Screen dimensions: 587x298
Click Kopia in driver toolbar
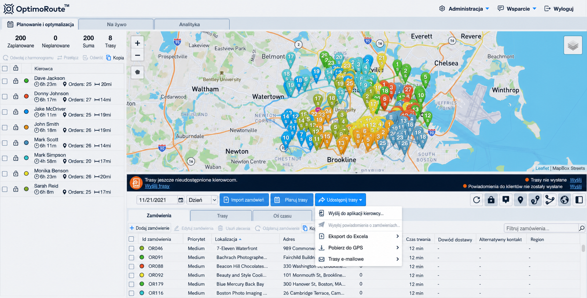115,58
